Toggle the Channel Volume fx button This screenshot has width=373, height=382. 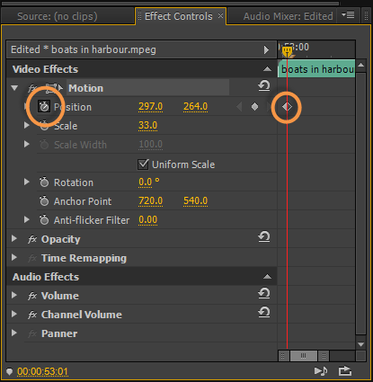click(x=32, y=315)
